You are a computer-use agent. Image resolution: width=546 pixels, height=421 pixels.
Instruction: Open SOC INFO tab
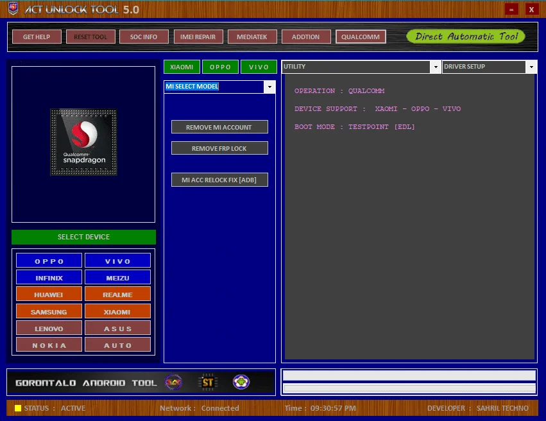point(144,37)
